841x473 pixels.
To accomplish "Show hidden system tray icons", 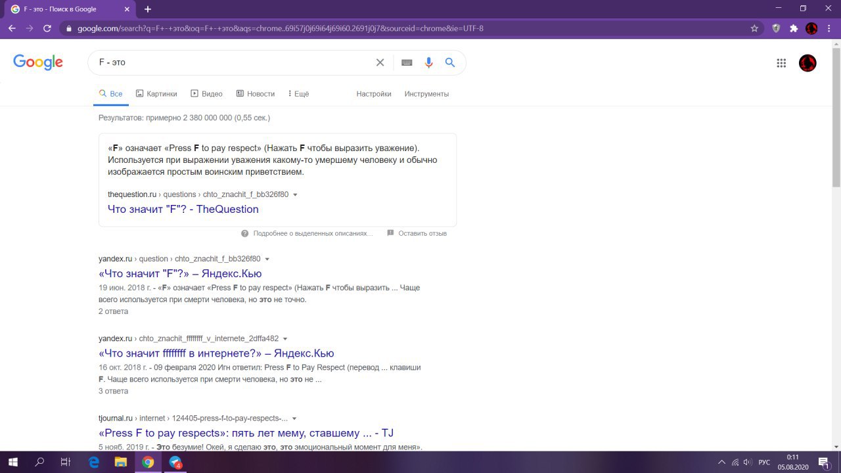I will click(x=721, y=462).
